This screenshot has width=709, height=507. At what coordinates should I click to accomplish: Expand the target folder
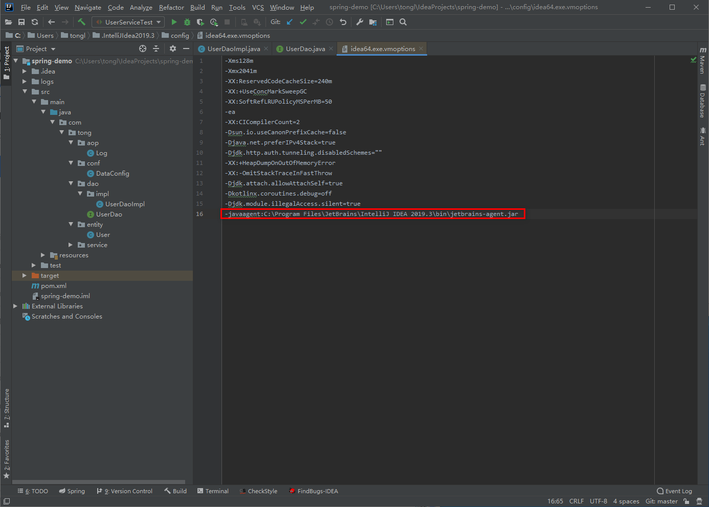tap(25, 275)
